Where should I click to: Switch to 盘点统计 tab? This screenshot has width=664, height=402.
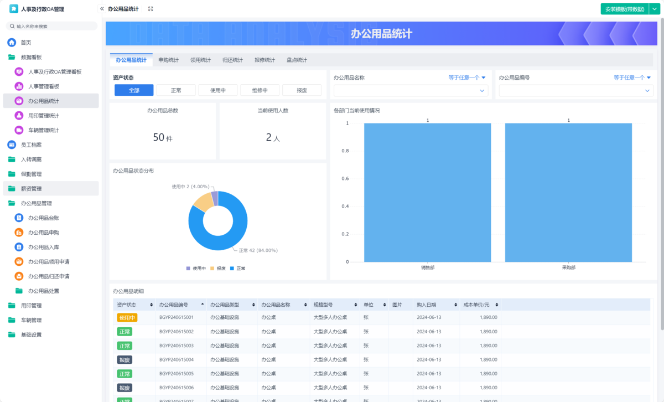coord(297,60)
